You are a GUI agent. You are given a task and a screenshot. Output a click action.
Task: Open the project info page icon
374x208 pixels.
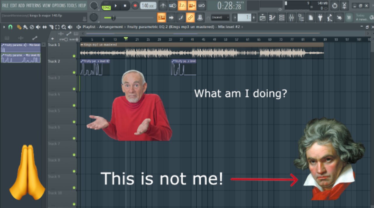pyautogui.click(x=311, y=18)
